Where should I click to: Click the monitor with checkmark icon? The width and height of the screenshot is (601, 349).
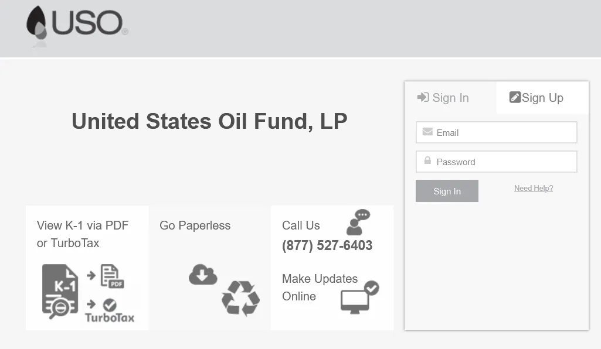tap(358, 299)
